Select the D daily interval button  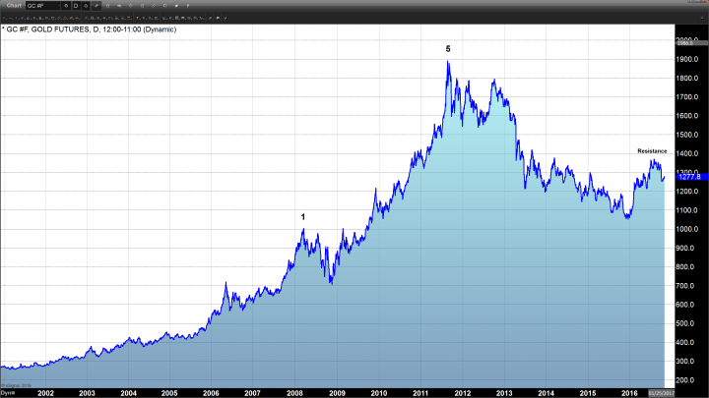pos(77,6)
